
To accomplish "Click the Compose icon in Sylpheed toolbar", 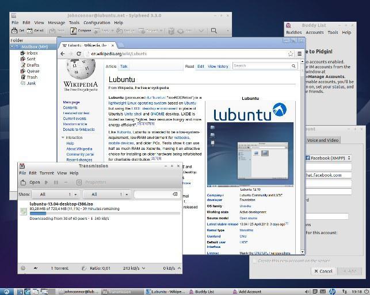I will point(74,30).
